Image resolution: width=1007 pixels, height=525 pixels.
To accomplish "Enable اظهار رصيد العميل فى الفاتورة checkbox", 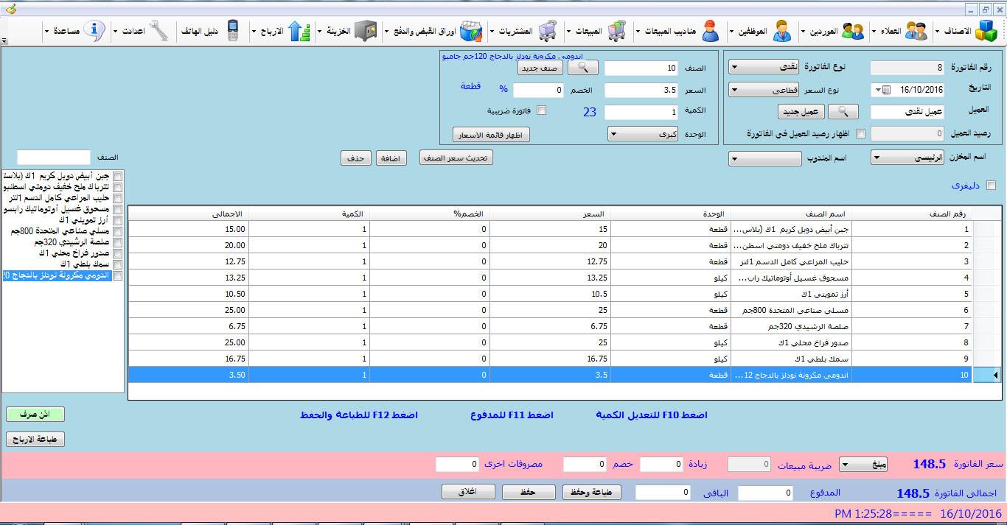I will click(x=860, y=134).
